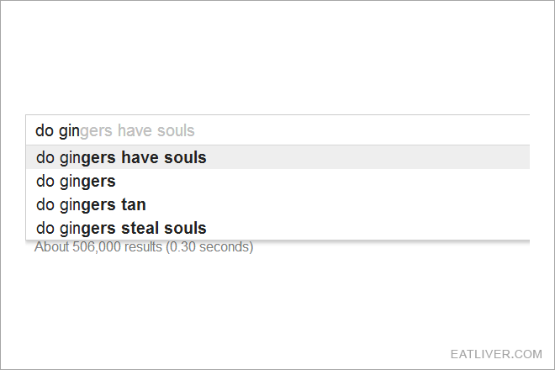Image resolution: width=555 pixels, height=370 pixels.
Task: Click 'do' at the start of search box
Action: (x=45, y=130)
